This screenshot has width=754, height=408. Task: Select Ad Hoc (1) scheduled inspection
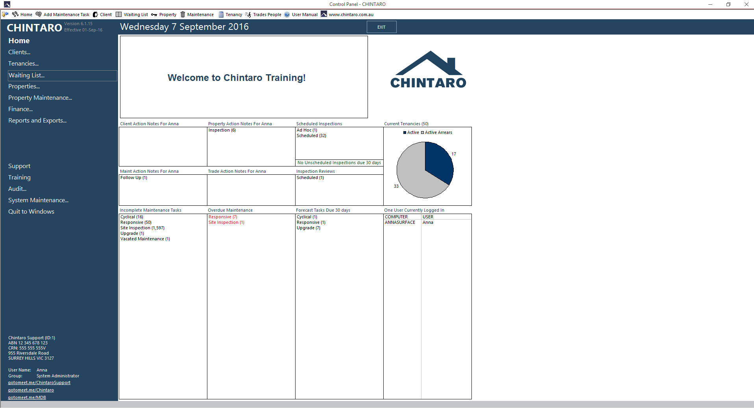[307, 130]
